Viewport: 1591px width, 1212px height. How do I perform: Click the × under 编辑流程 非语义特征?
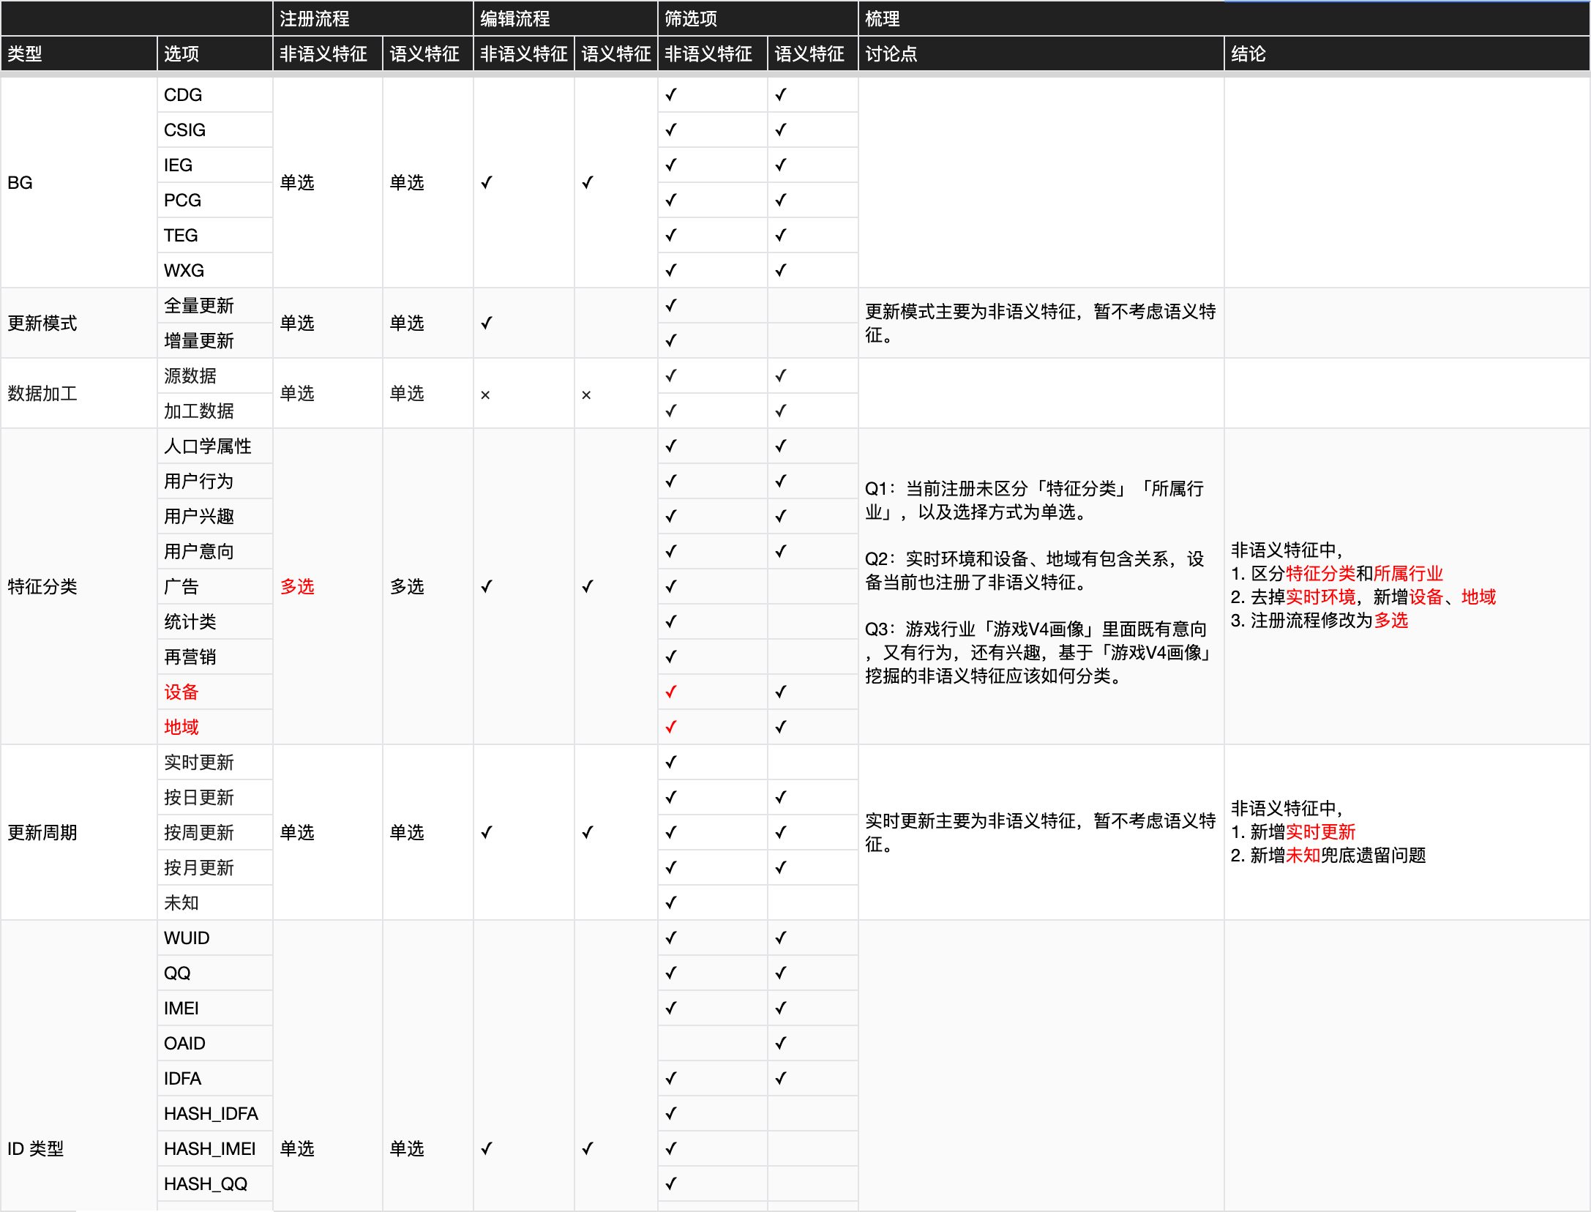click(x=485, y=395)
